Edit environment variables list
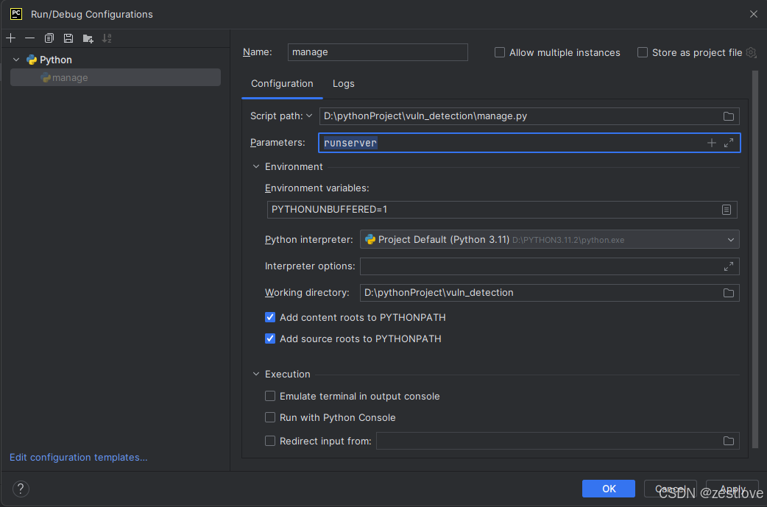The image size is (767, 507). (727, 210)
